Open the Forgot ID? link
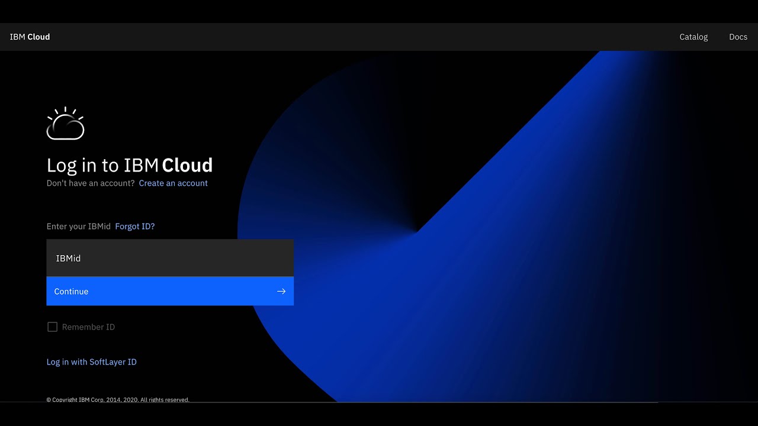The width and height of the screenshot is (758, 426). click(134, 226)
